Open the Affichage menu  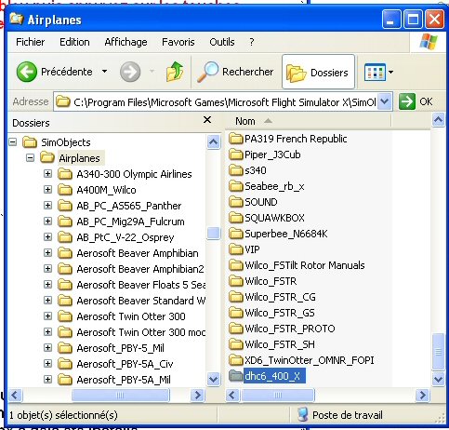pos(125,42)
